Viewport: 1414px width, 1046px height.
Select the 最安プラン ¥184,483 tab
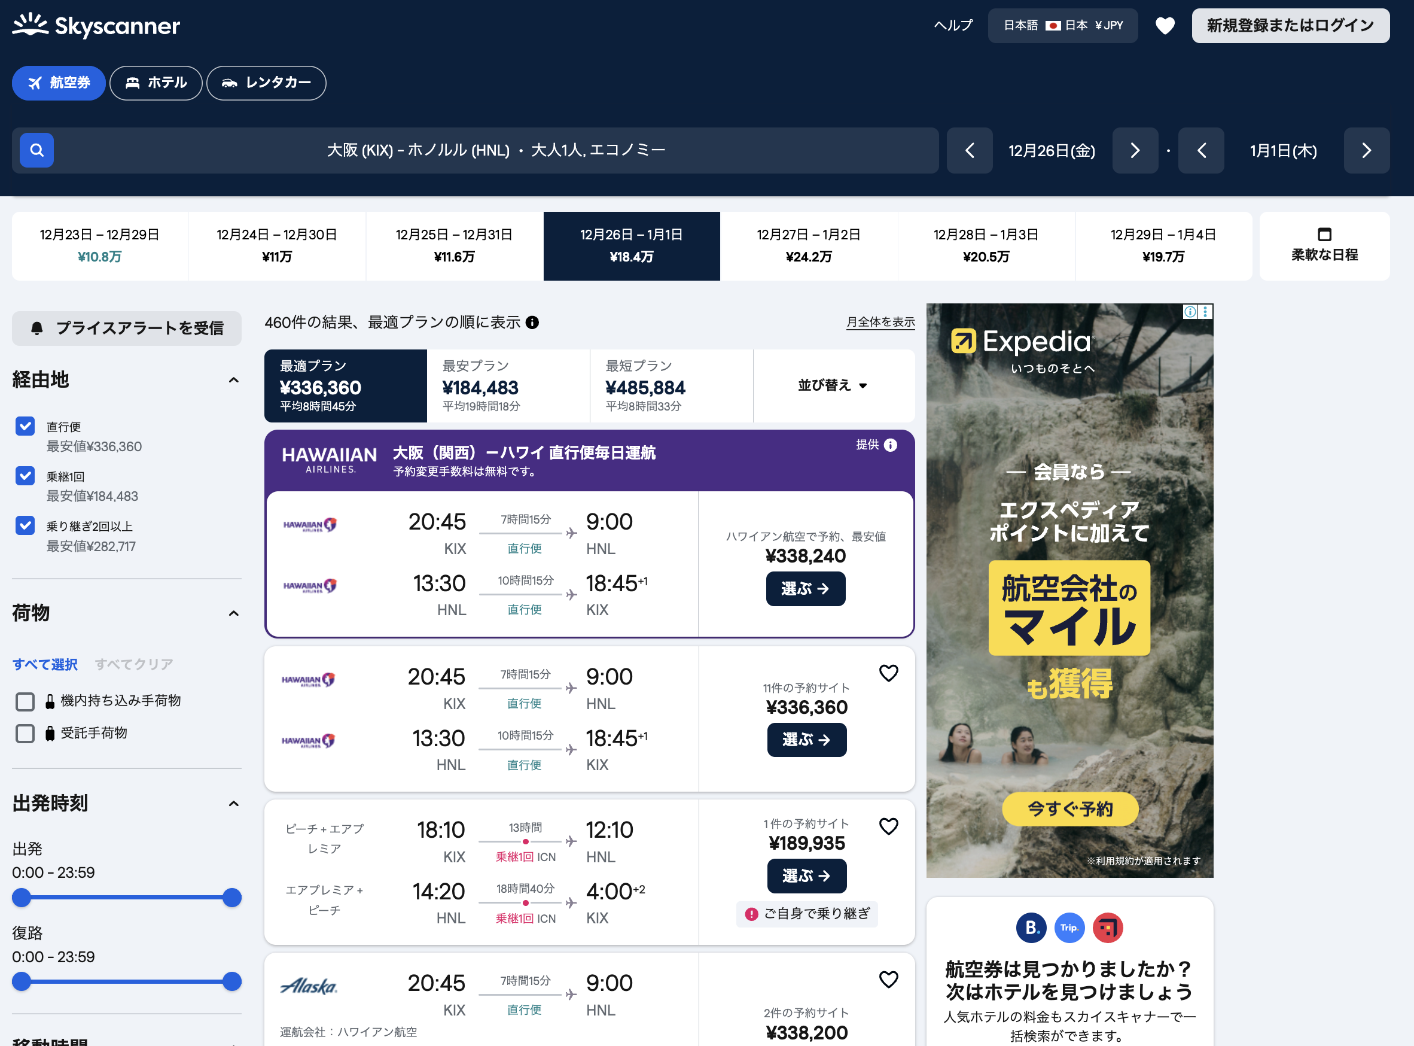click(x=508, y=385)
